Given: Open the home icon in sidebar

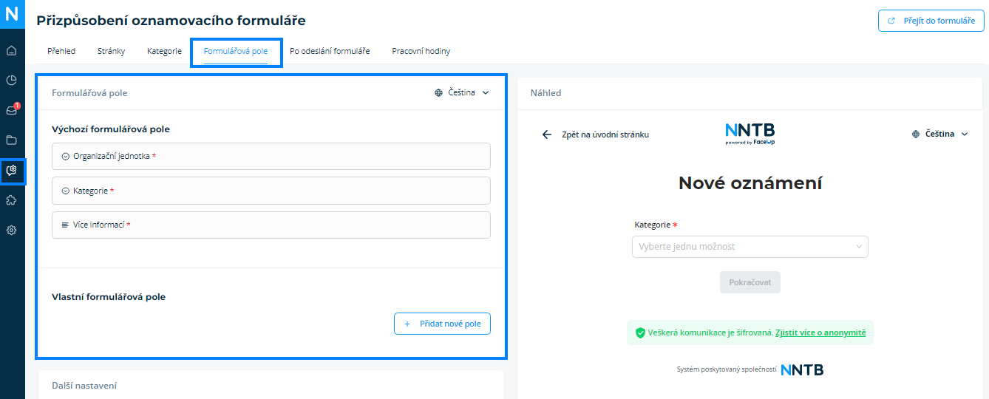Looking at the screenshot, I should tap(11, 51).
